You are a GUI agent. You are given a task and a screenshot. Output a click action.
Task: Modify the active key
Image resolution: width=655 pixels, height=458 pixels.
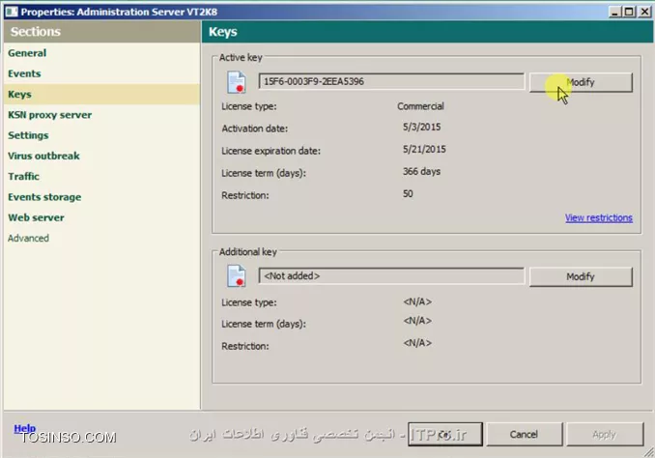coord(581,82)
